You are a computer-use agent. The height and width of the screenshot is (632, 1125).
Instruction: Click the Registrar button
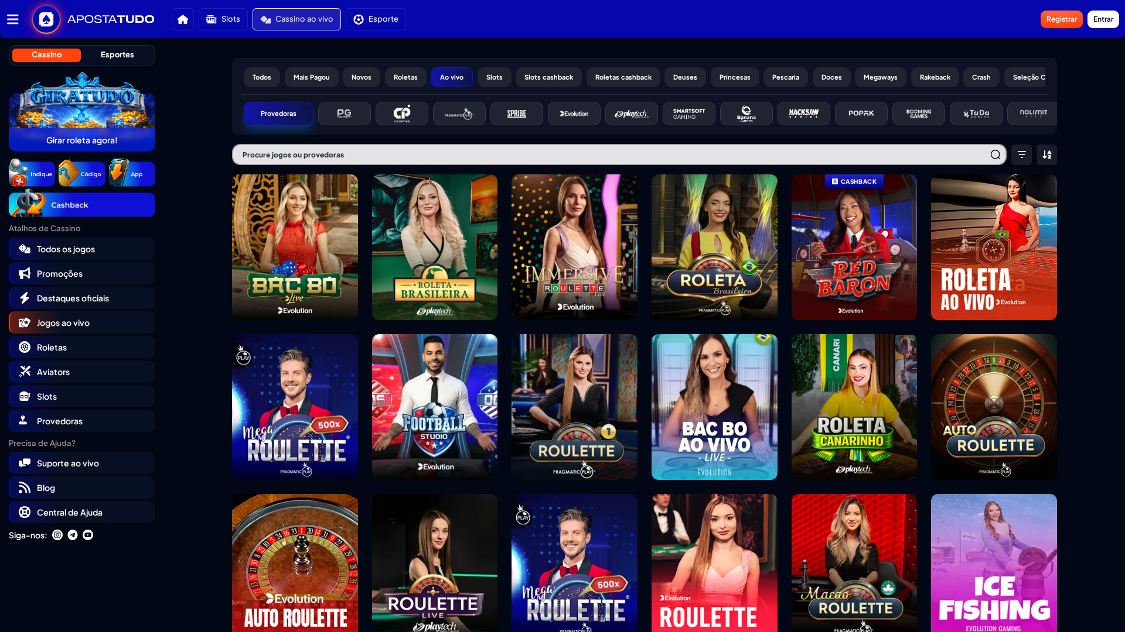pyautogui.click(x=1062, y=19)
